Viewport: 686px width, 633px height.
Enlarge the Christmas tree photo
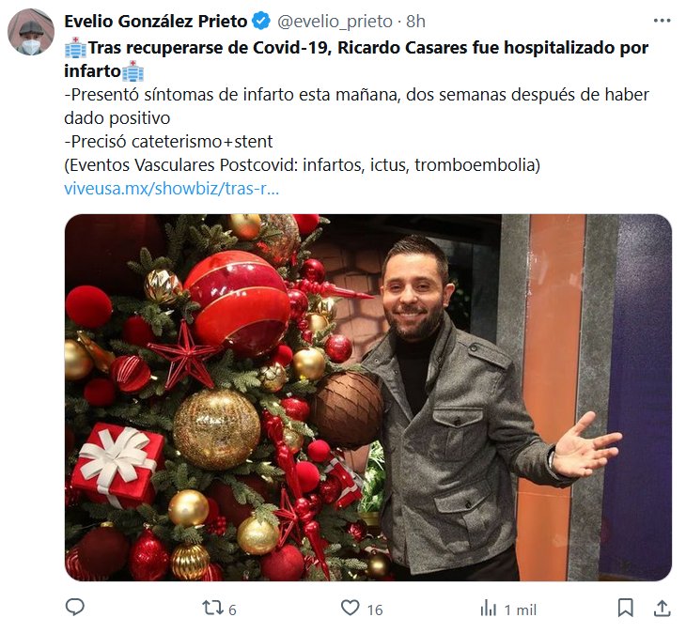pos(367,397)
